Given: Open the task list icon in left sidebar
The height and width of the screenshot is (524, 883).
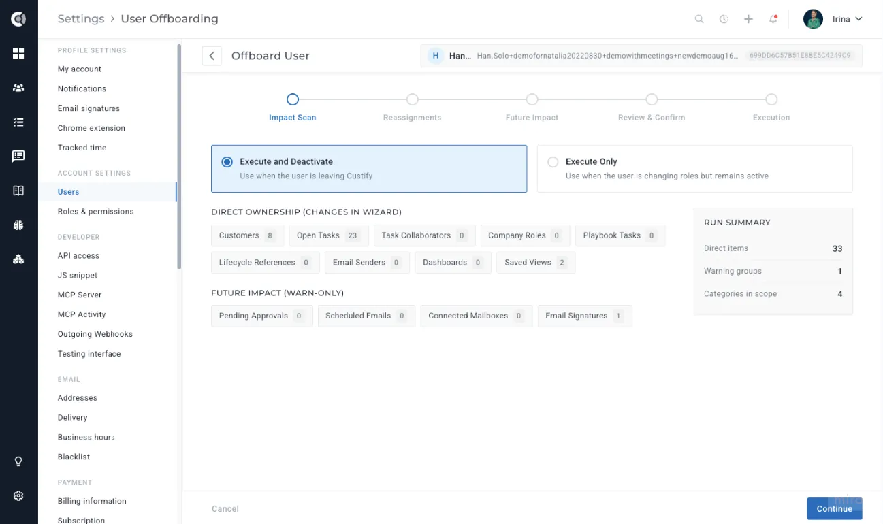Looking at the screenshot, I should click(18, 122).
